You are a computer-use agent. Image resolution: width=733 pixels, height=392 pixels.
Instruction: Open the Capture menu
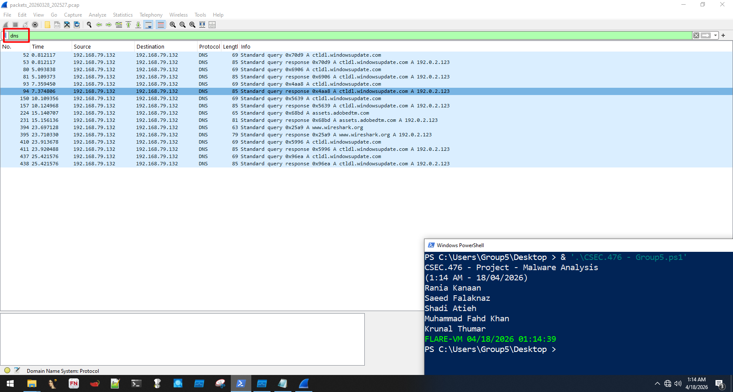[73, 15]
